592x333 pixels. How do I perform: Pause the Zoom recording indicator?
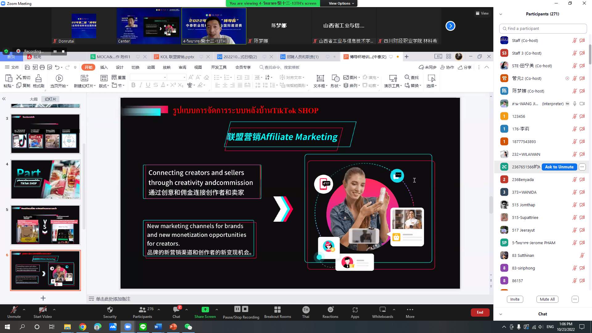[x=55, y=51]
